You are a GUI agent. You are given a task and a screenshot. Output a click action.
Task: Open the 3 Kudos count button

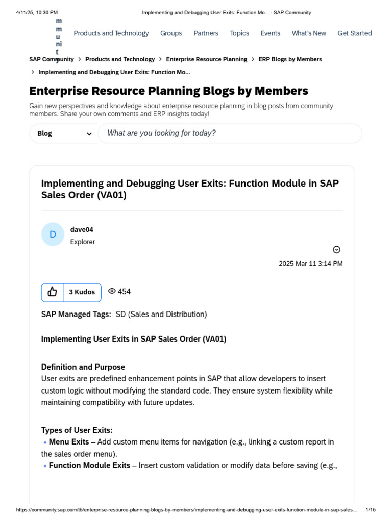tap(82, 292)
